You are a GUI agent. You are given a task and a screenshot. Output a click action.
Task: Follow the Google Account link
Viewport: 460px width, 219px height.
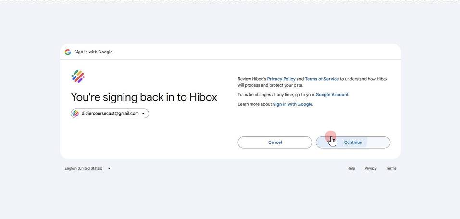(332, 95)
